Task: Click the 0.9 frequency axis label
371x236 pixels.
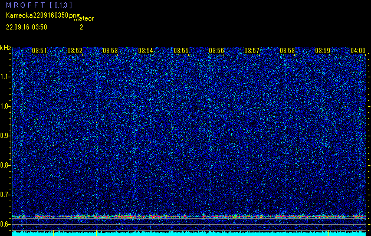Action: point(5,136)
